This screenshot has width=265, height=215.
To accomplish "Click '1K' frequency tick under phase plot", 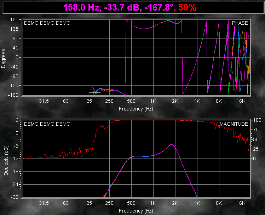I will (153, 101).
